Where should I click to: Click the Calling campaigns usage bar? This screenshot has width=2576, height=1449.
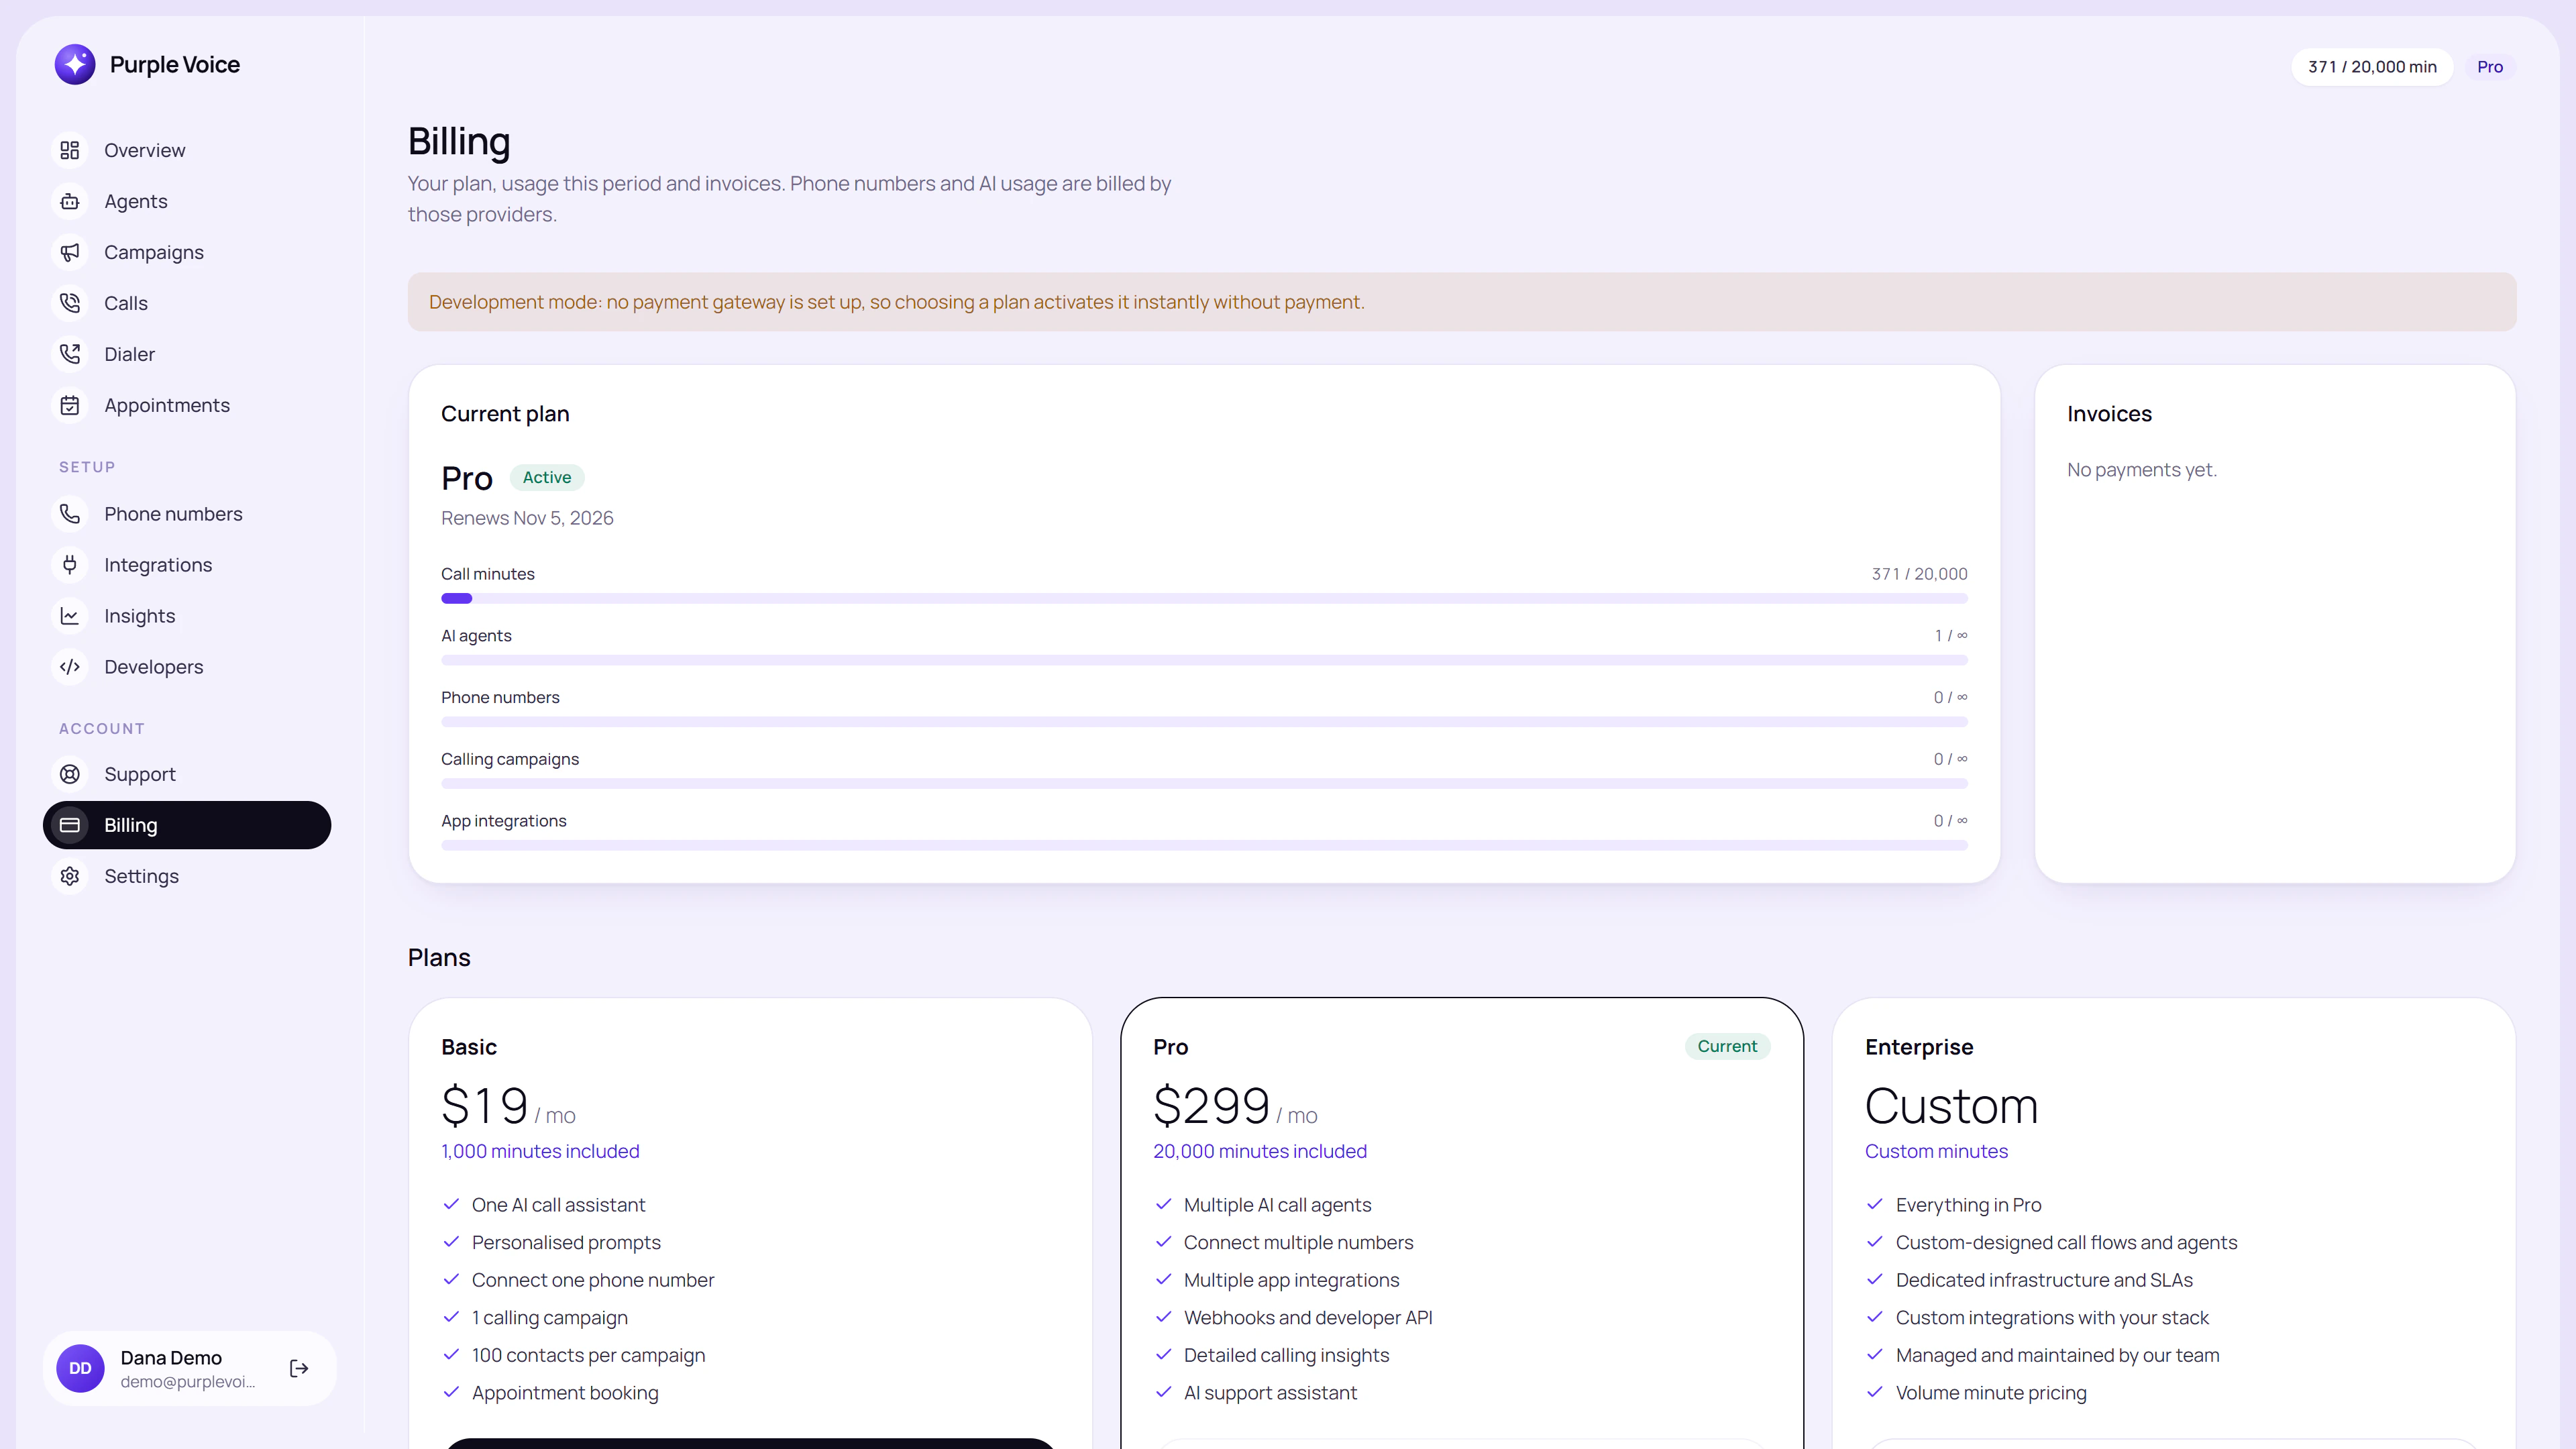point(1204,784)
